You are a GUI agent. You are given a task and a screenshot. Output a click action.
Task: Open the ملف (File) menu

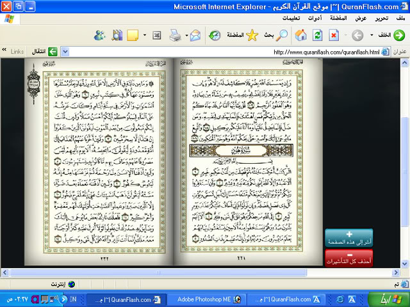click(x=400, y=19)
